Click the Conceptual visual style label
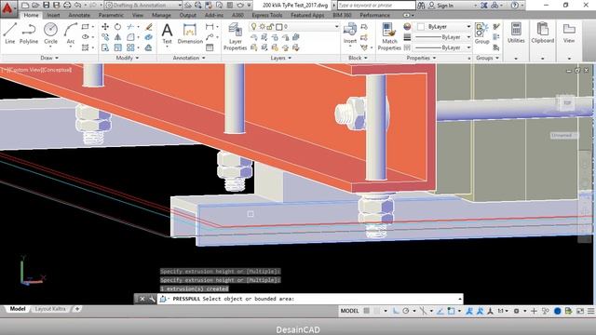 [x=56, y=70]
